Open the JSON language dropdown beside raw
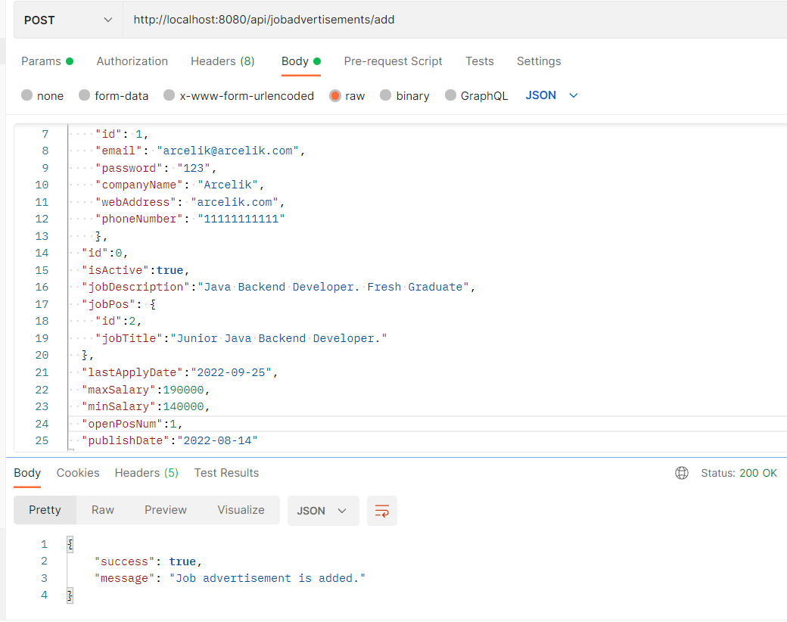Viewport: 787px width, 622px height. (x=550, y=95)
